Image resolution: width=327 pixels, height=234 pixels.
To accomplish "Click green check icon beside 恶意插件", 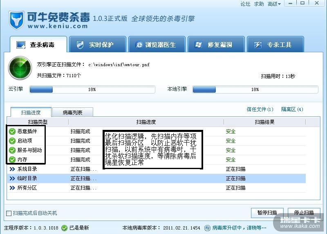I will point(12,131).
